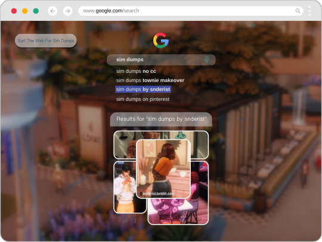Click the magnifier icon in address bar
Viewport: 322px width, 242px height.
coord(298,11)
